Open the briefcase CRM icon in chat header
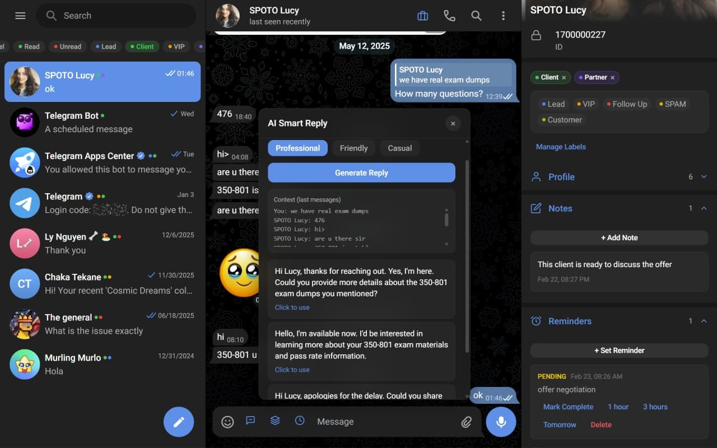 point(422,16)
